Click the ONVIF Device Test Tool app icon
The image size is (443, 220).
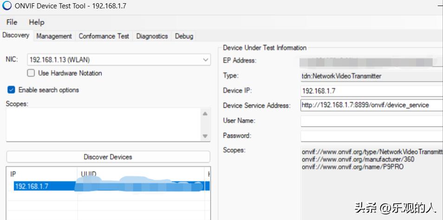(x=7, y=6)
